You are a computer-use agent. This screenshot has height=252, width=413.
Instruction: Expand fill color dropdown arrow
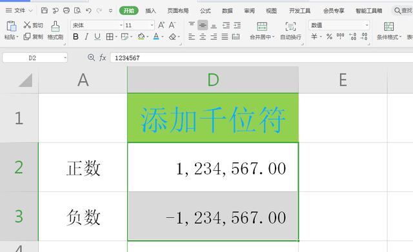pos(148,37)
